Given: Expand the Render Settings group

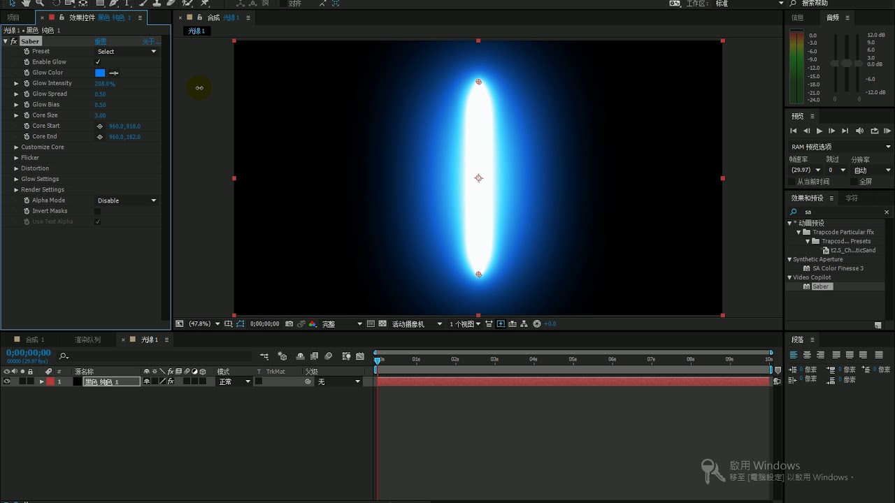Looking at the screenshot, I should click(16, 190).
